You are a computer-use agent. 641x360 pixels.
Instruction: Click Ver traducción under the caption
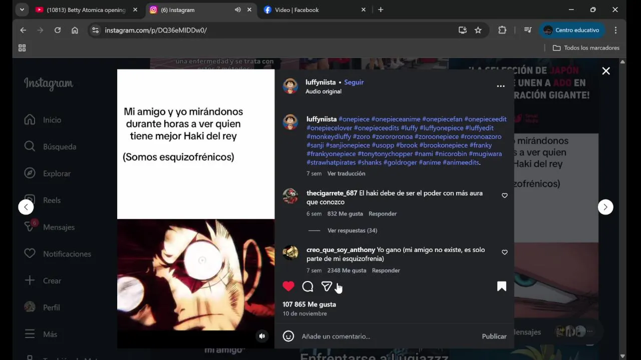tap(346, 173)
